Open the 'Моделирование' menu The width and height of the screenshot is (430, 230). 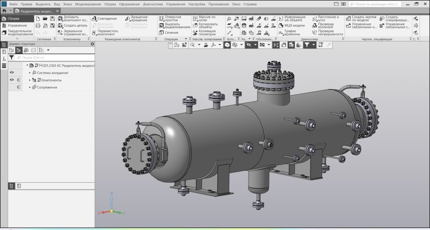(x=88, y=4)
